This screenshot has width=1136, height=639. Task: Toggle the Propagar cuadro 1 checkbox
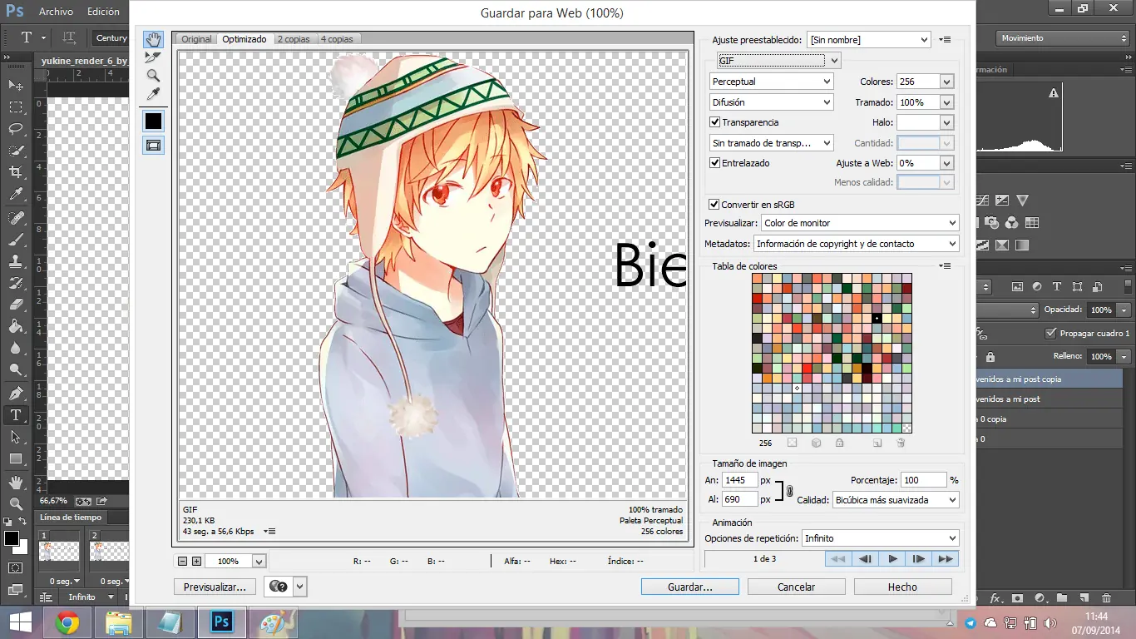1051,334
